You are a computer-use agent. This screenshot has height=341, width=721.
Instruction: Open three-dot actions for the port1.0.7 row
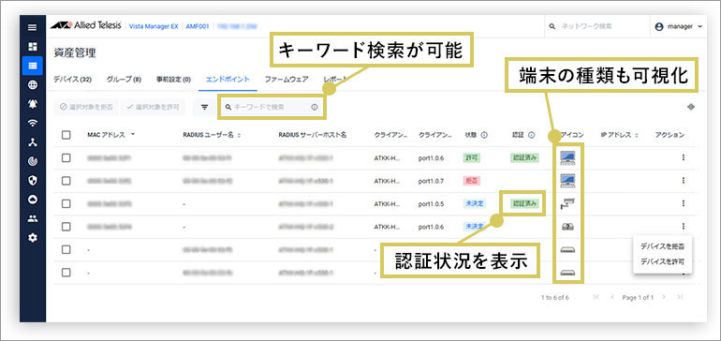[x=684, y=181]
